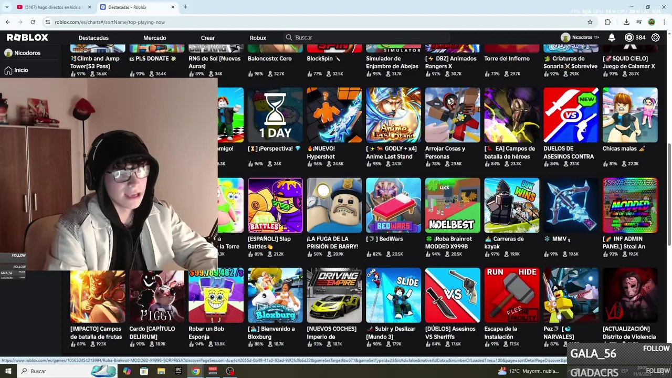This screenshot has width=672, height=378.
Task: Open Subir y Deslizar Mundo 3 thumbnail
Action: [393, 296]
